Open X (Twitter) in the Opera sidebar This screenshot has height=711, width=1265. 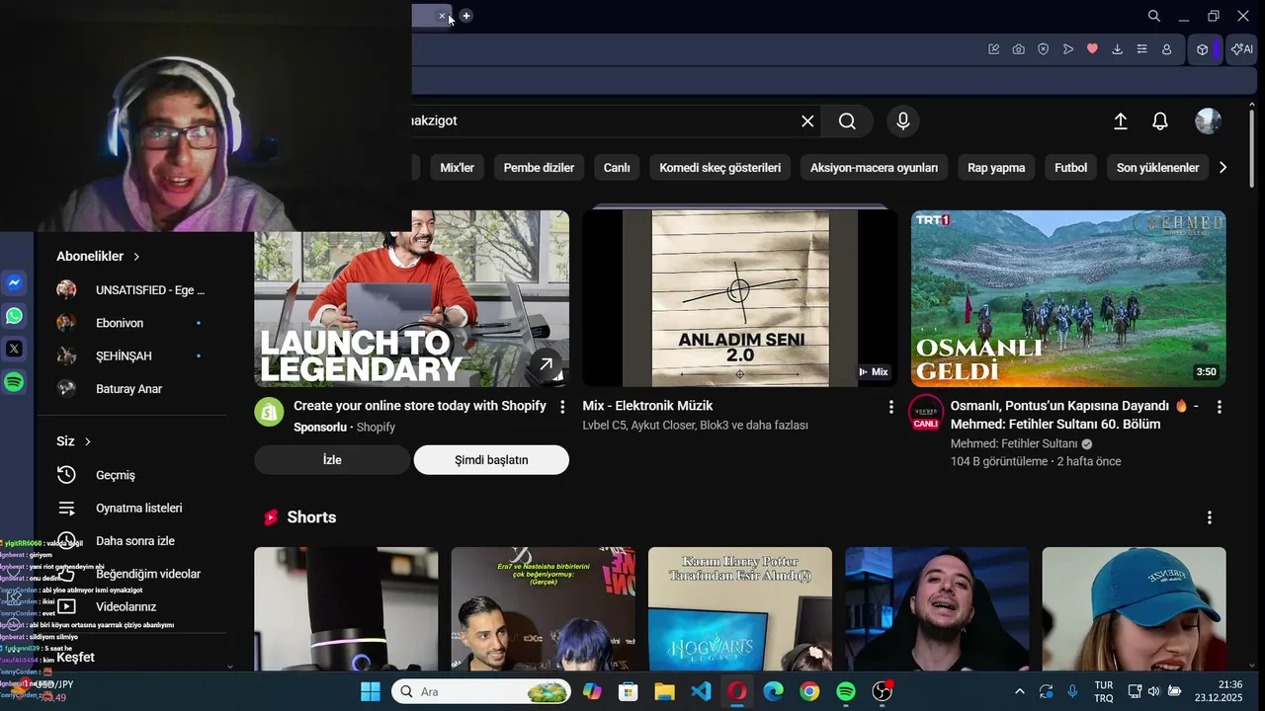point(14,349)
